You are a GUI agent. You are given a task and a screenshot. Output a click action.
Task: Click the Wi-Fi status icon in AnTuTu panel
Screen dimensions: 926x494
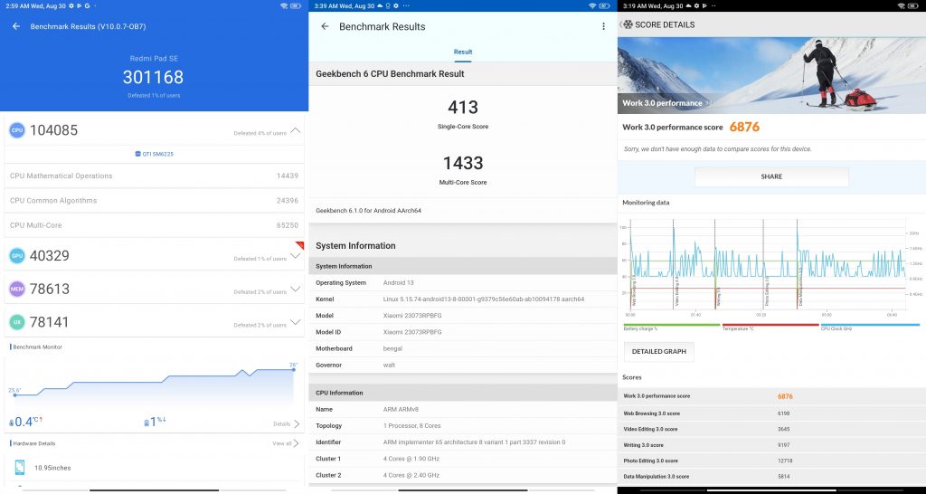coord(284,6)
